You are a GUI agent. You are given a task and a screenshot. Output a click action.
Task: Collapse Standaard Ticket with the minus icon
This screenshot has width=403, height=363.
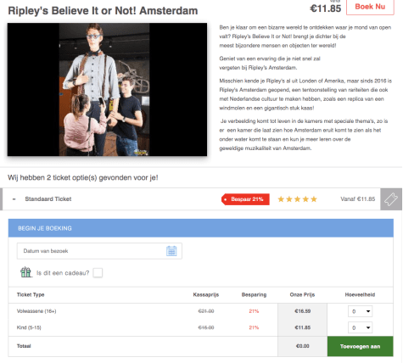click(14, 199)
